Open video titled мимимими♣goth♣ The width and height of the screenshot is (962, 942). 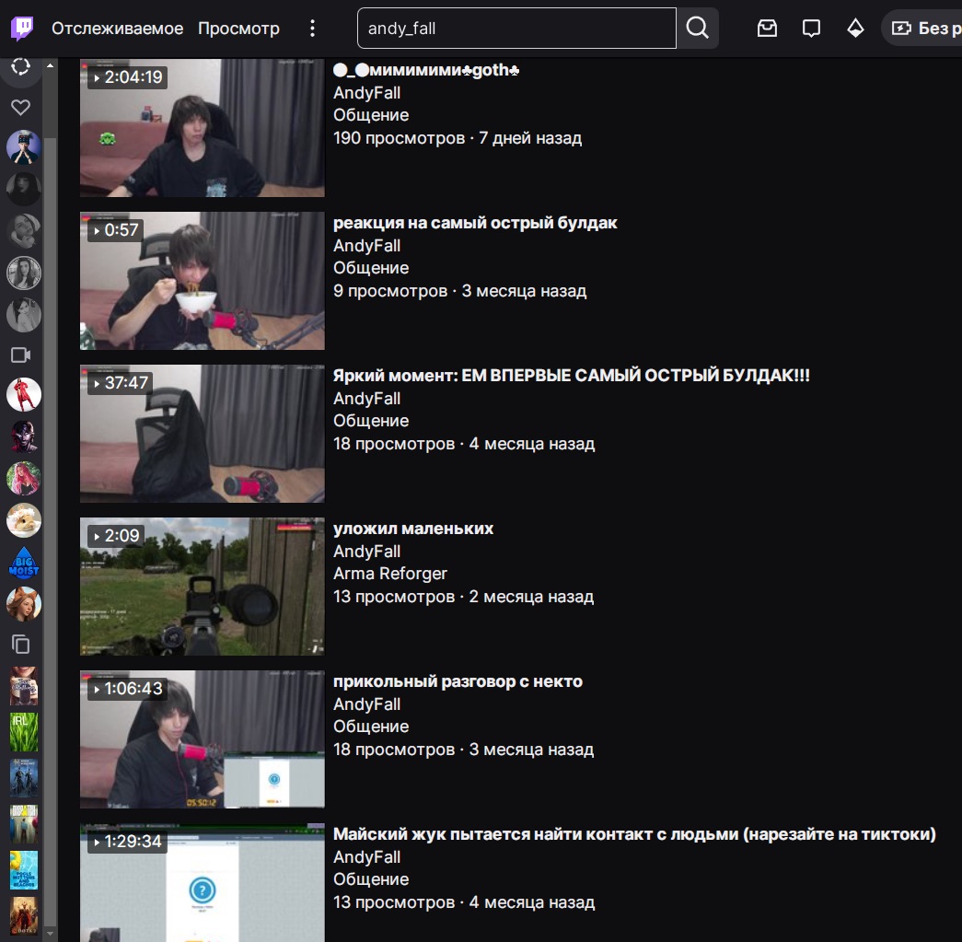pyautogui.click(x=426, y=70)
